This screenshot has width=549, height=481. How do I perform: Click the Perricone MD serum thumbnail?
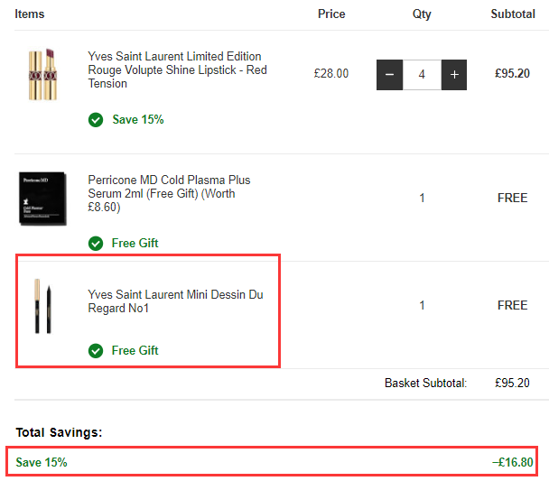pos(42,198)
